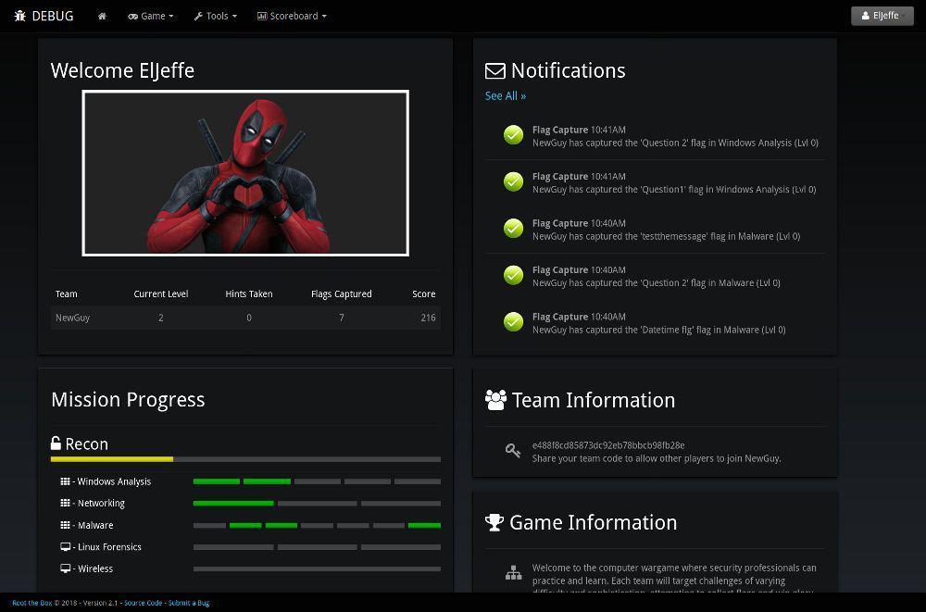Click check icon for 'Datetime flg' capture
Image resolution: width=926 pixels, height=612 pixels.
click(513, 321)
